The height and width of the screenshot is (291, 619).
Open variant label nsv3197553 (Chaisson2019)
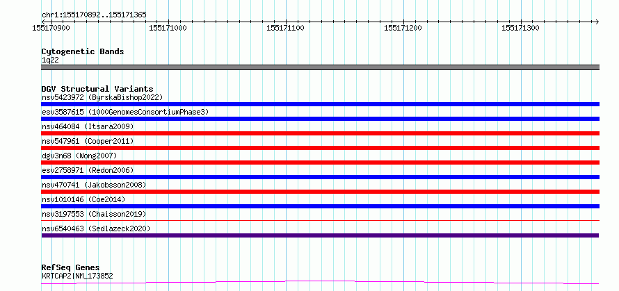pos(94,214)
